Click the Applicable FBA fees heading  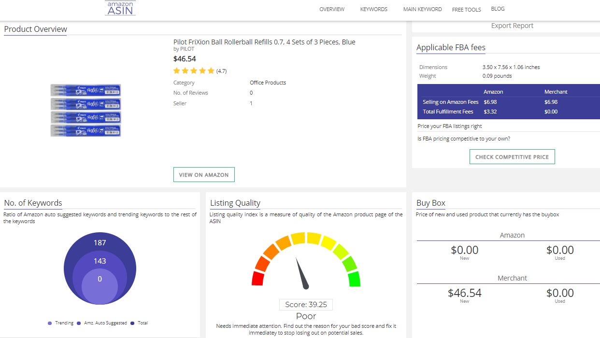click(x=451, y=47)
